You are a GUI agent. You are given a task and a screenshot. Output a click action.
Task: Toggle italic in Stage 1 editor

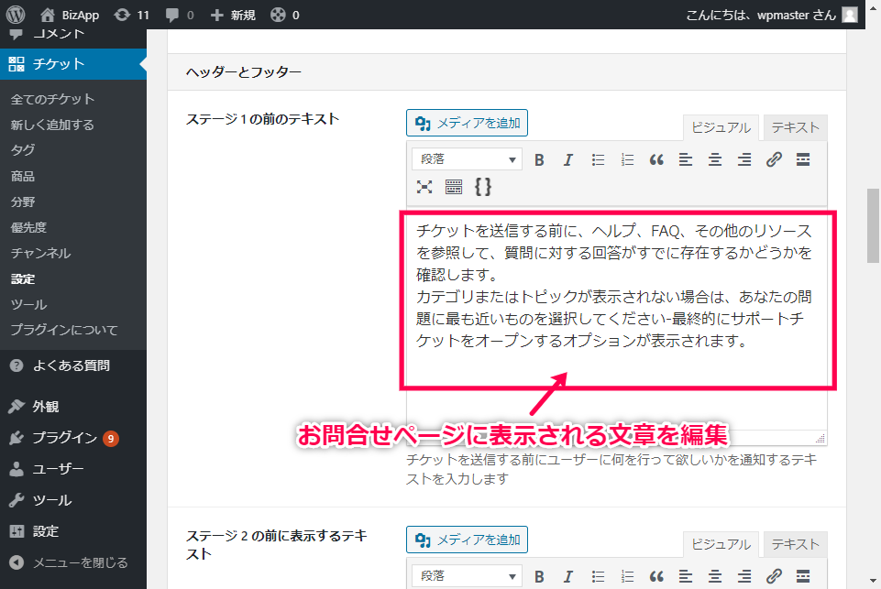(568, 160)
